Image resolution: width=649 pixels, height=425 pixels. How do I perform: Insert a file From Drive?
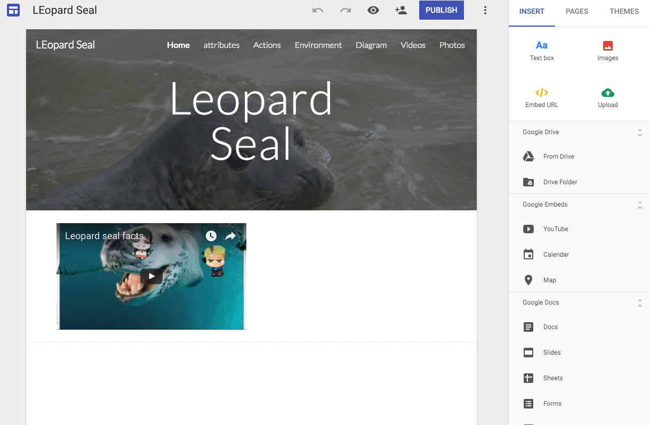[579, 157]
